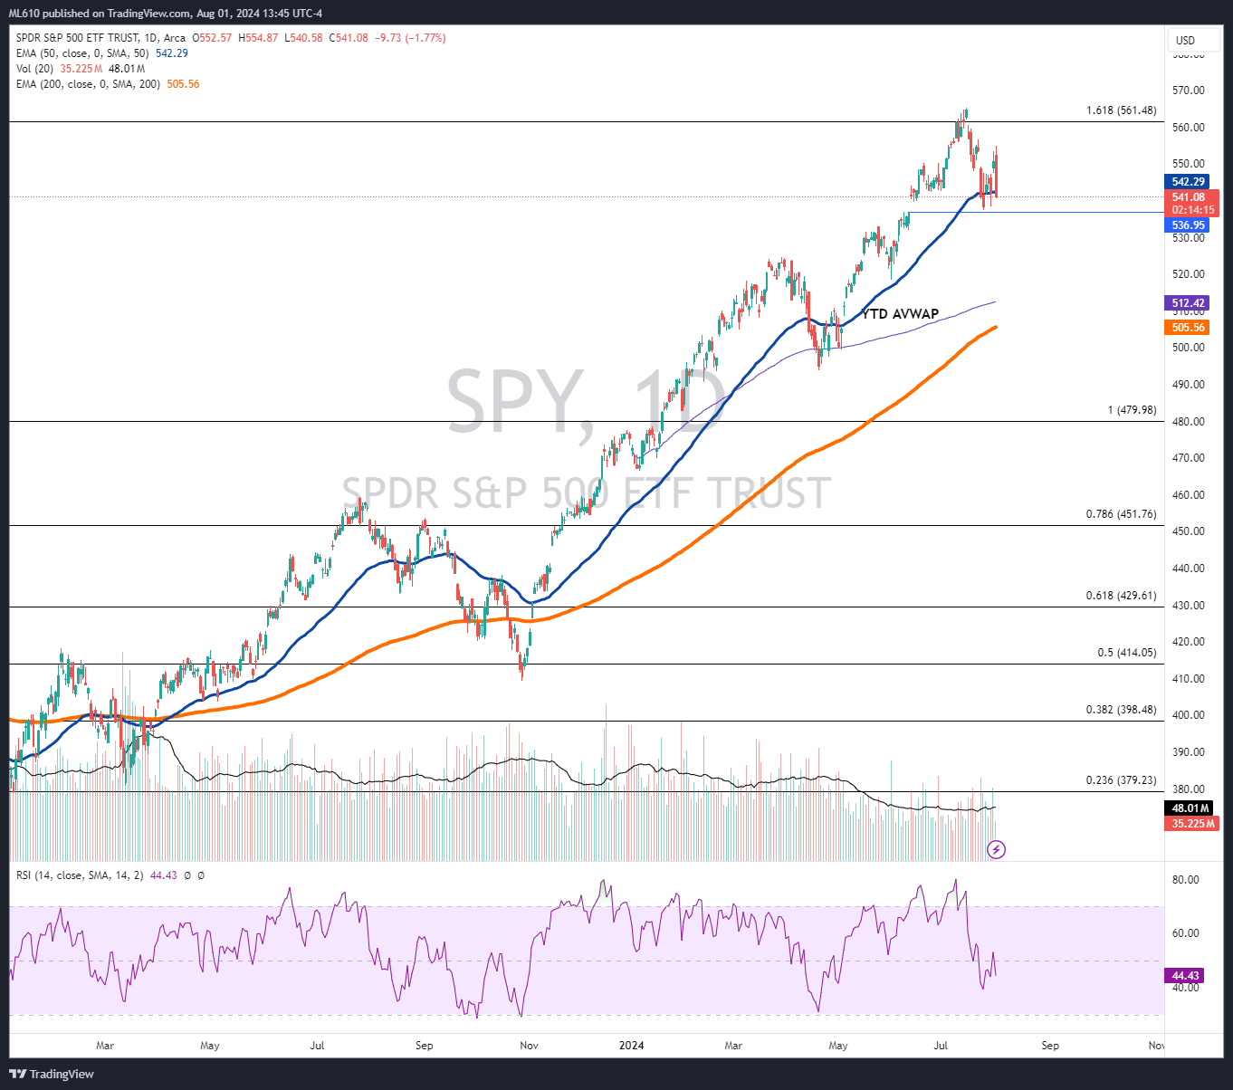Viewport: 1233px width, 1090px height.
Task: Select the EMA 50 indicator legend
Action: pos(102,53)
